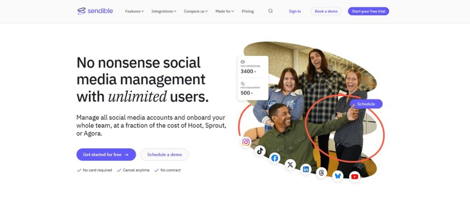Click the Sign in link

tap(295, 11)
